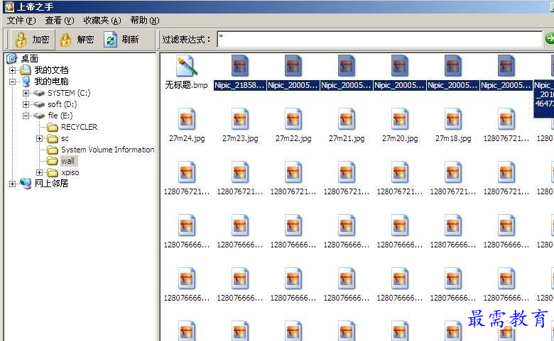The image size is (554, 341).
Task: Select the SYSTEM (C:) drive
Action: pos(69,93)
